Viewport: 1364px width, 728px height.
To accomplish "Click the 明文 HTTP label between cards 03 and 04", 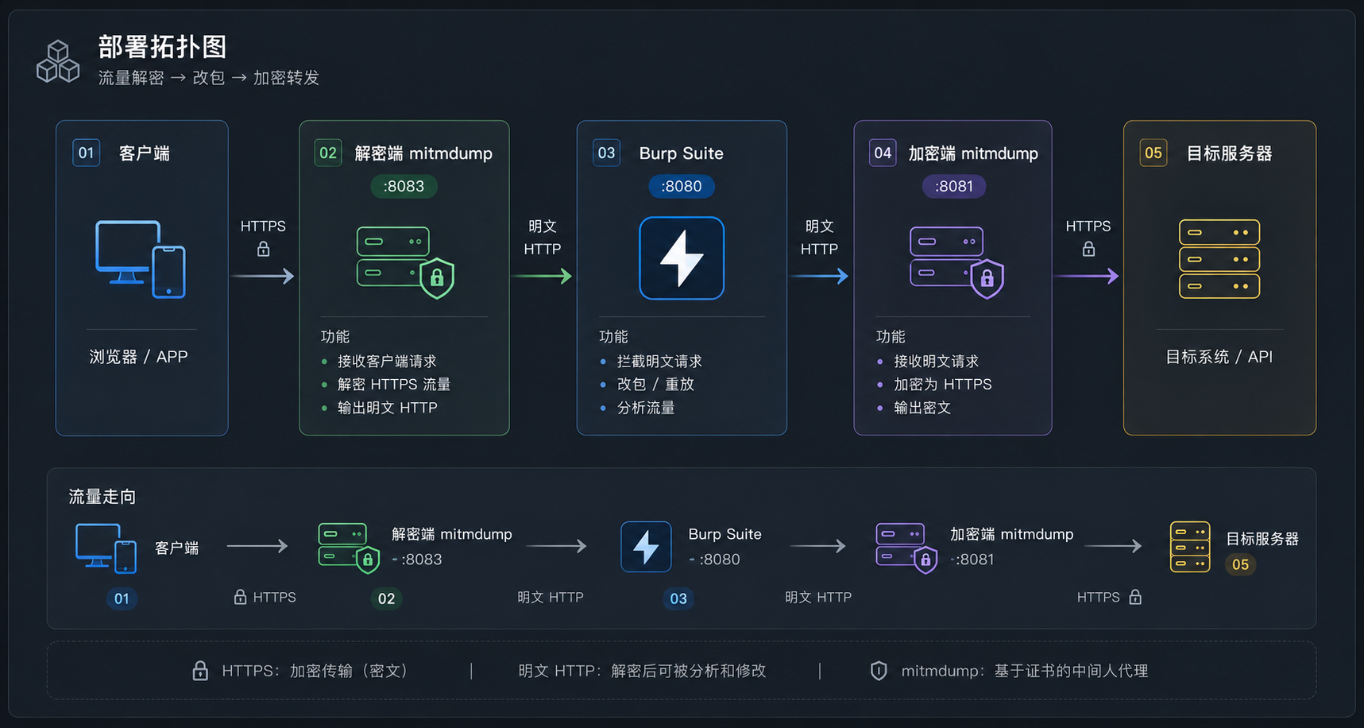I will (819, 238).
